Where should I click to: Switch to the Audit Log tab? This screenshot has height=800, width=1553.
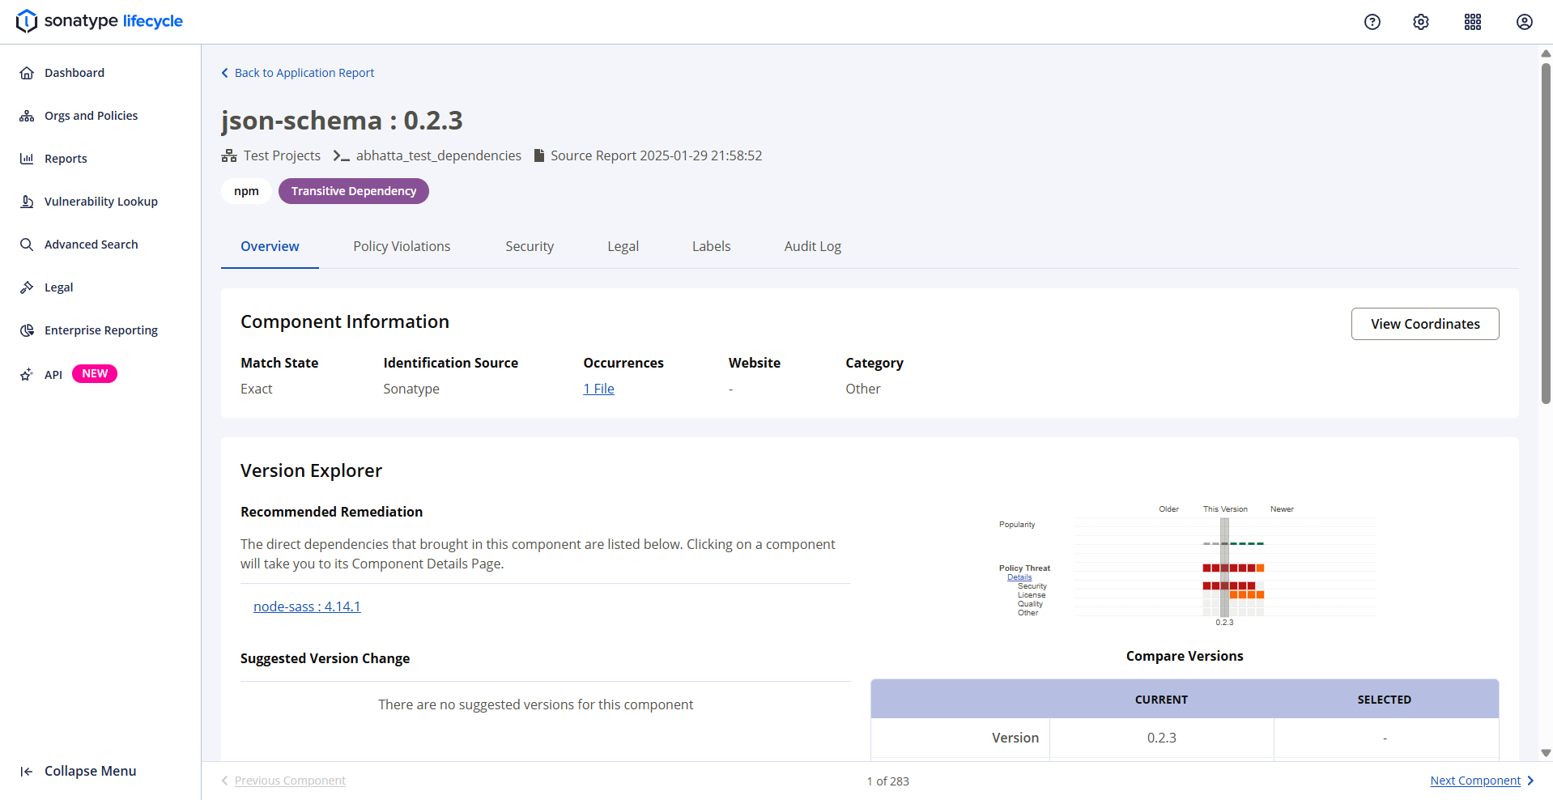click(x=812, y=246)
